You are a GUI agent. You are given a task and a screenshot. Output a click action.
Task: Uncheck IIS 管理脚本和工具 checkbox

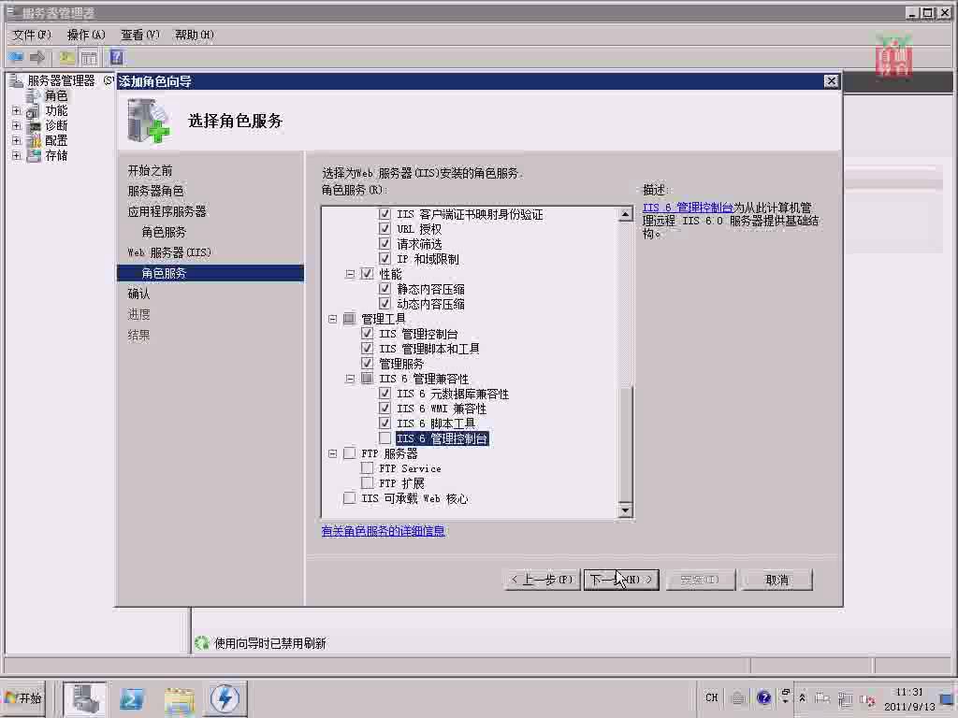point(367,348)
